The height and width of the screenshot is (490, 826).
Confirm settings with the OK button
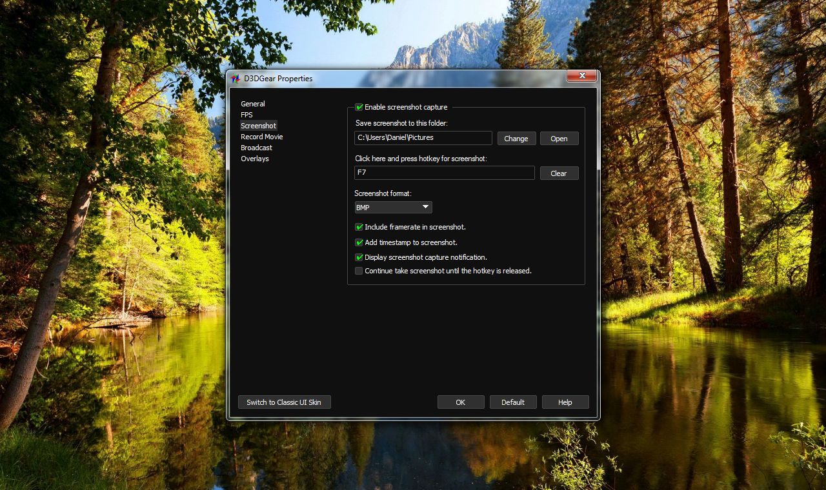461,402
